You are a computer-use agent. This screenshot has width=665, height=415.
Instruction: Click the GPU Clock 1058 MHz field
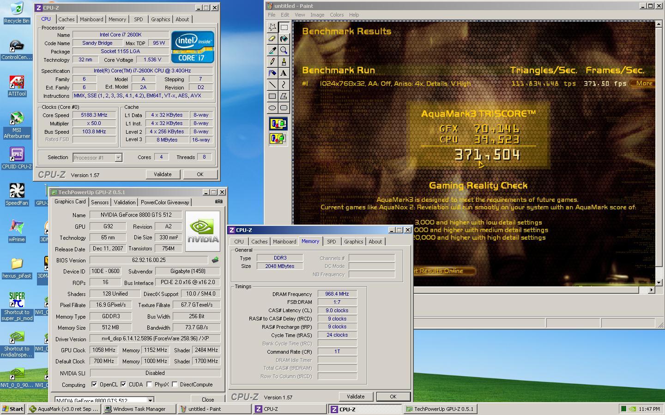click(x=104, y=350)
